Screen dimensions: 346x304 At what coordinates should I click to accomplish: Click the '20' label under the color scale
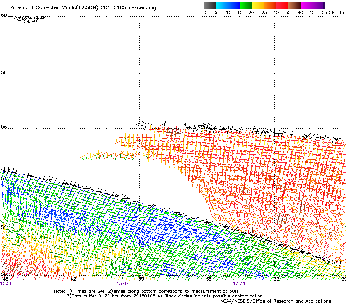tap(251, 13)
